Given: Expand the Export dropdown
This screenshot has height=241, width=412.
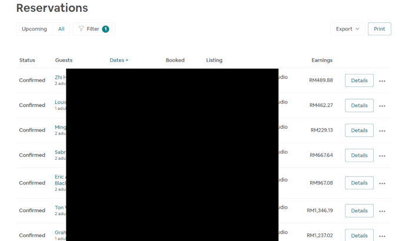Looking at the screenshot, I should (x=347, y=29).
